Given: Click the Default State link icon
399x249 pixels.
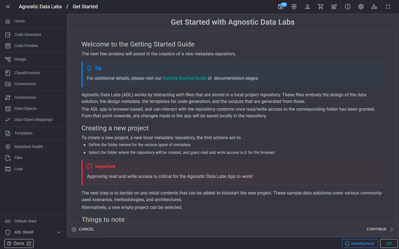Looking at the screenshot, I should 8,221.
